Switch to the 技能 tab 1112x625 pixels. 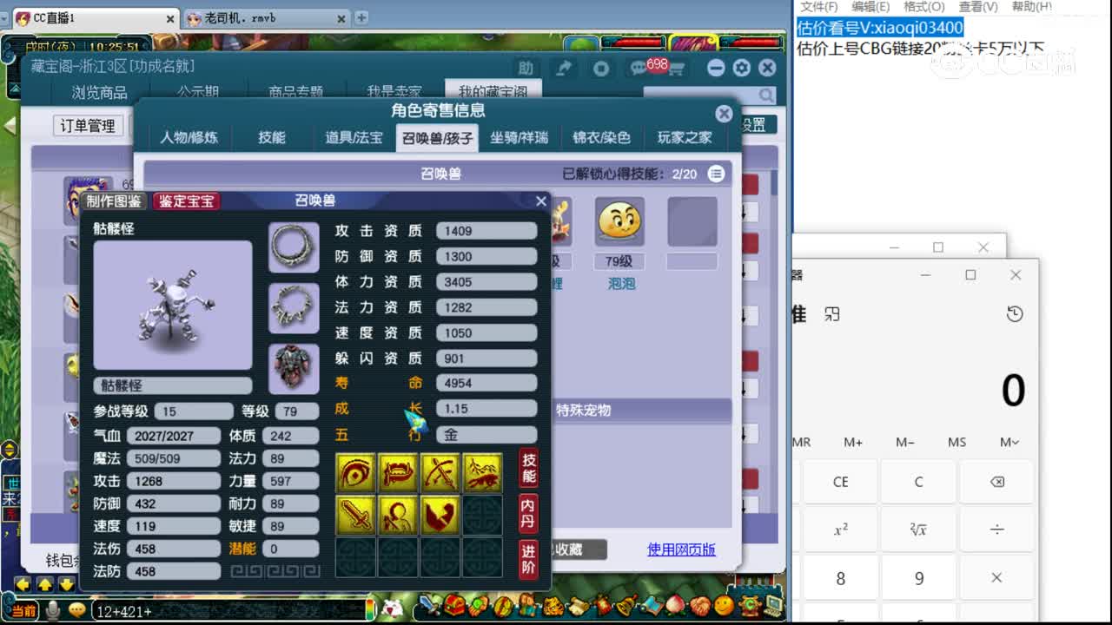point(272,137)
